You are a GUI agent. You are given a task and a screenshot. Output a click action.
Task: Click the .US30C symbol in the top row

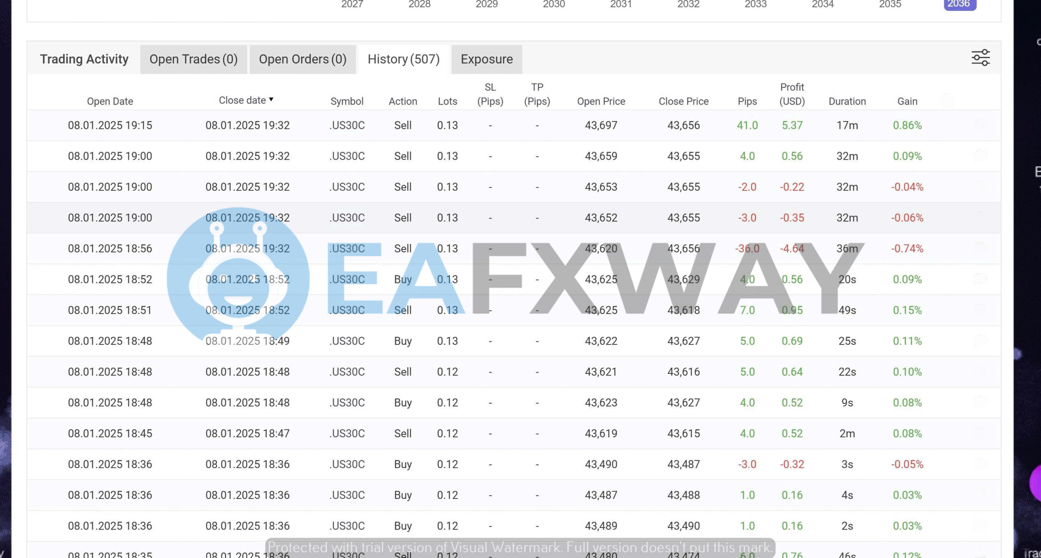pyautogui.click(x=347, y=125)
